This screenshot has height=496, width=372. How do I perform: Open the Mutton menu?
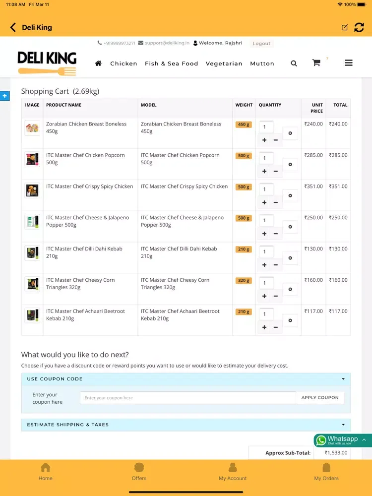point(262,63)
